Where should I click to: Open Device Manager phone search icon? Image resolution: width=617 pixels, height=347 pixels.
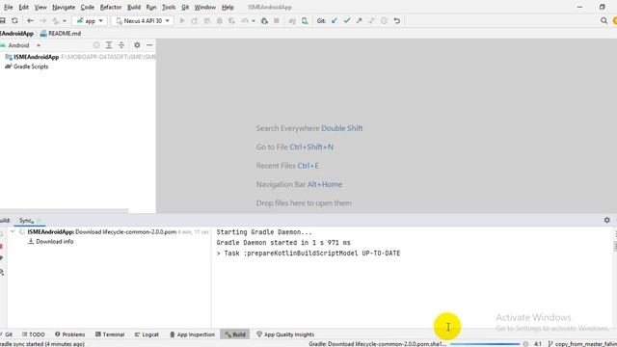click(x=305, y=21)
